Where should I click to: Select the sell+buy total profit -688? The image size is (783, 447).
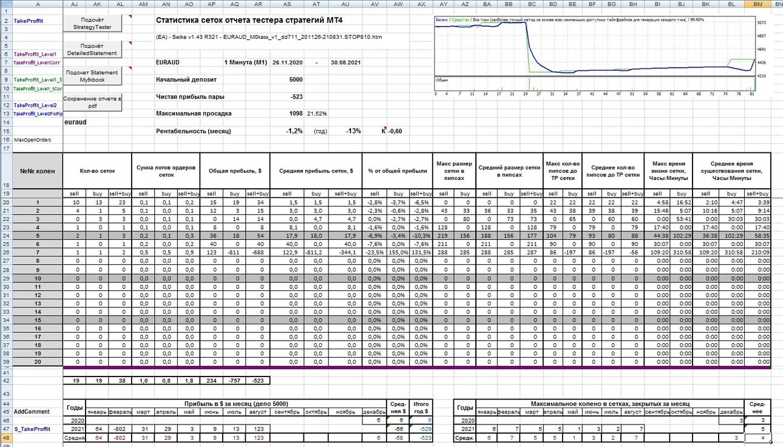click(x=259, y=251)
